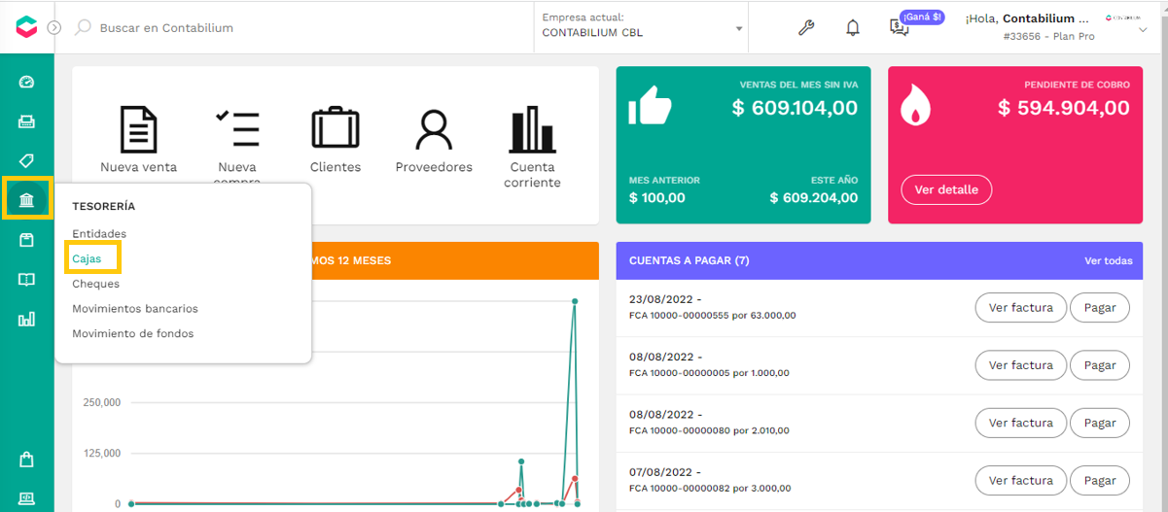Click the TESORERÍA menu heading
The width and height of the screenshot is (1168, 512).
click(x=103, y=206)
